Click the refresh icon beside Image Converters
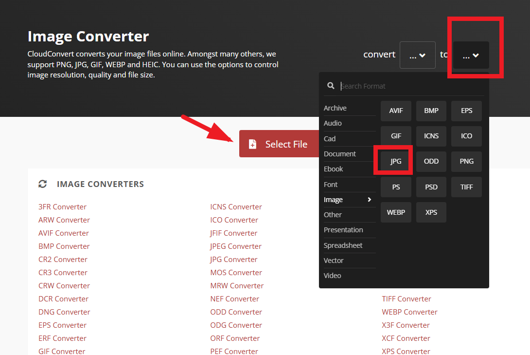The height and width of the screenshot is (355, 530). click(x=43, y=184)
